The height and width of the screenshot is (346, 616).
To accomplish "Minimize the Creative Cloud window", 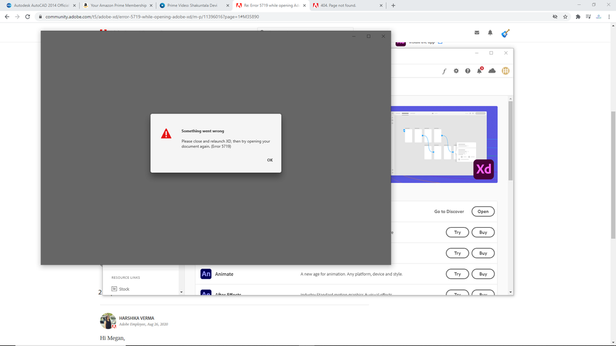I will 477,53.
